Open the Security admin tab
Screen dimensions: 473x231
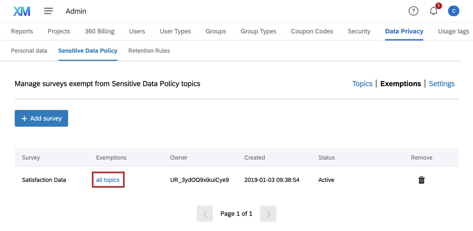pos(359,31)
